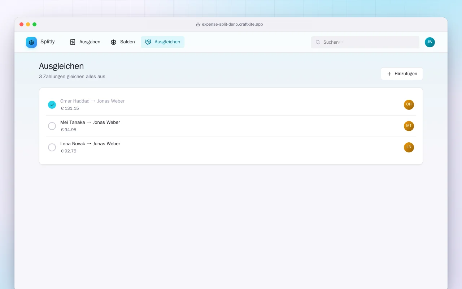Focus the Suchen search field

[x=365, y=42]
